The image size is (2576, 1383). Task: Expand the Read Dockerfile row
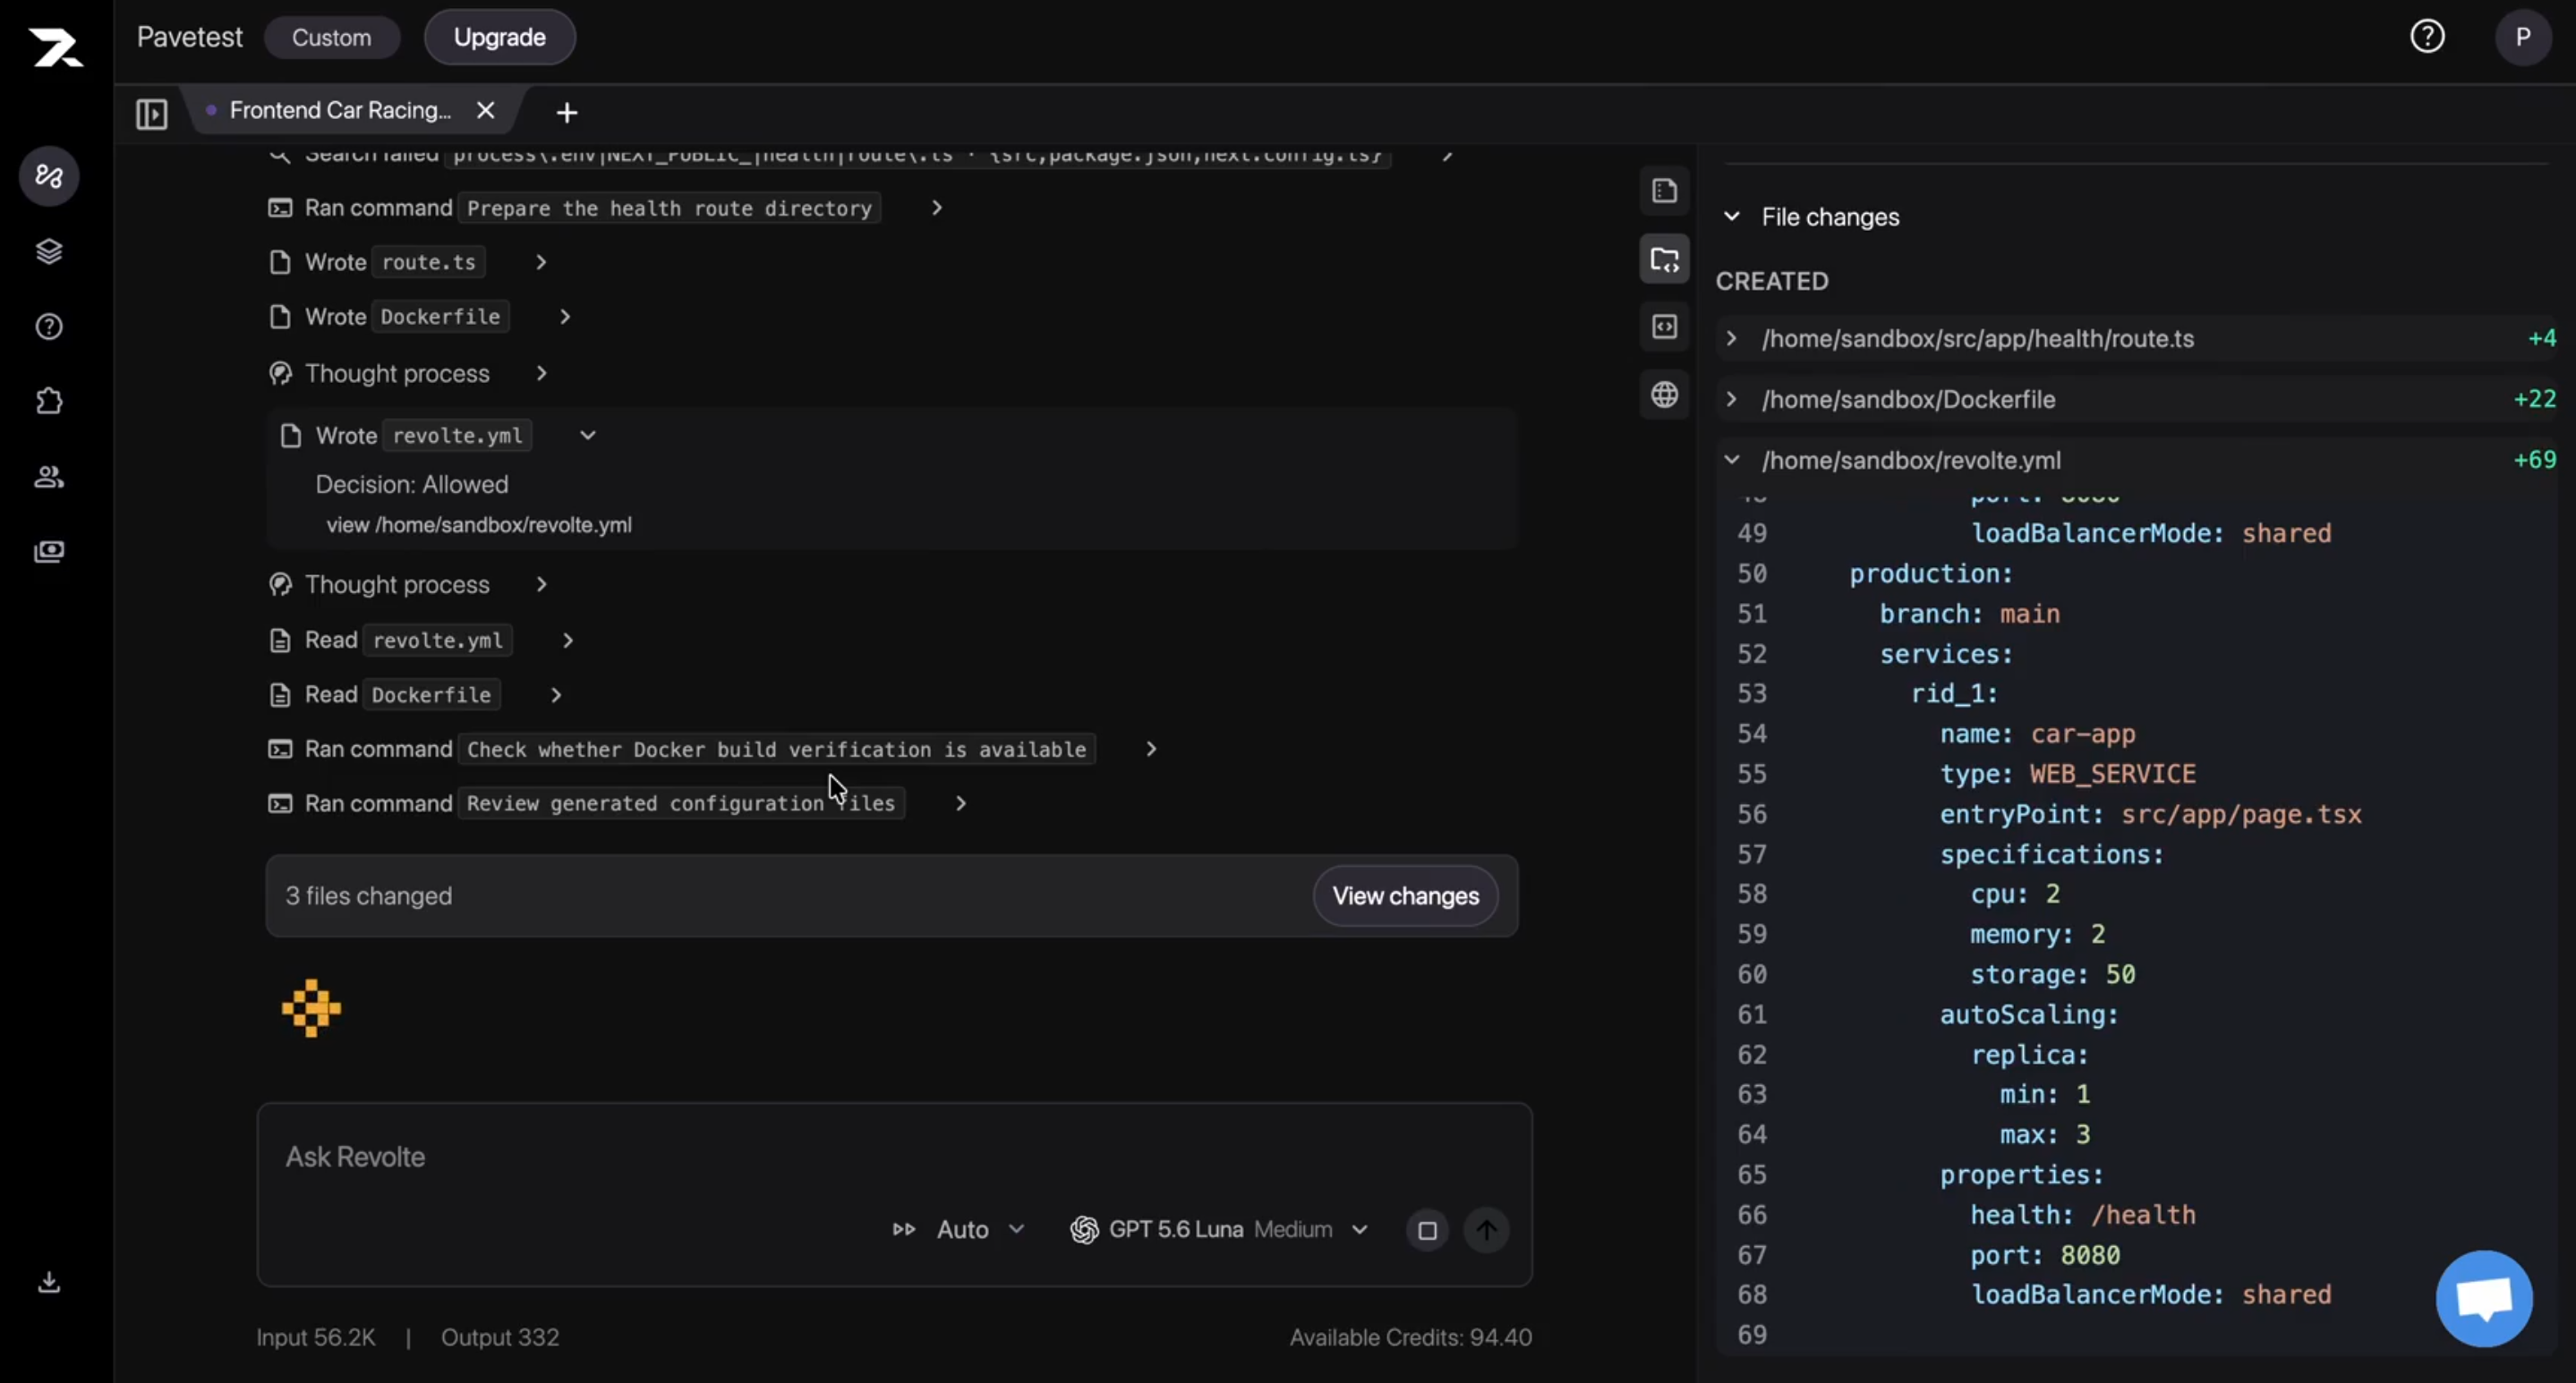pyautogui.click(x=556, y=695)
